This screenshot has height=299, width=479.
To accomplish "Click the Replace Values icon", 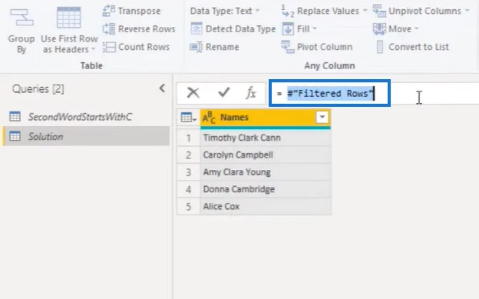I will pyautogui.click(x=287, y=11).
